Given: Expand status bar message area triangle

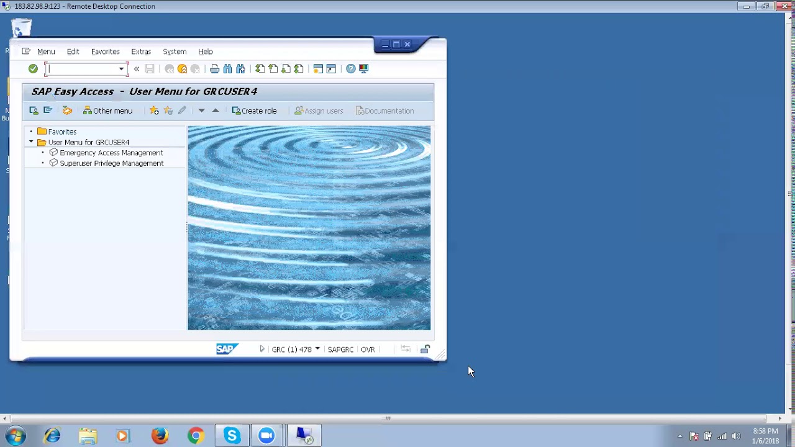Looking at the screenshot, I should coord(261,350).
